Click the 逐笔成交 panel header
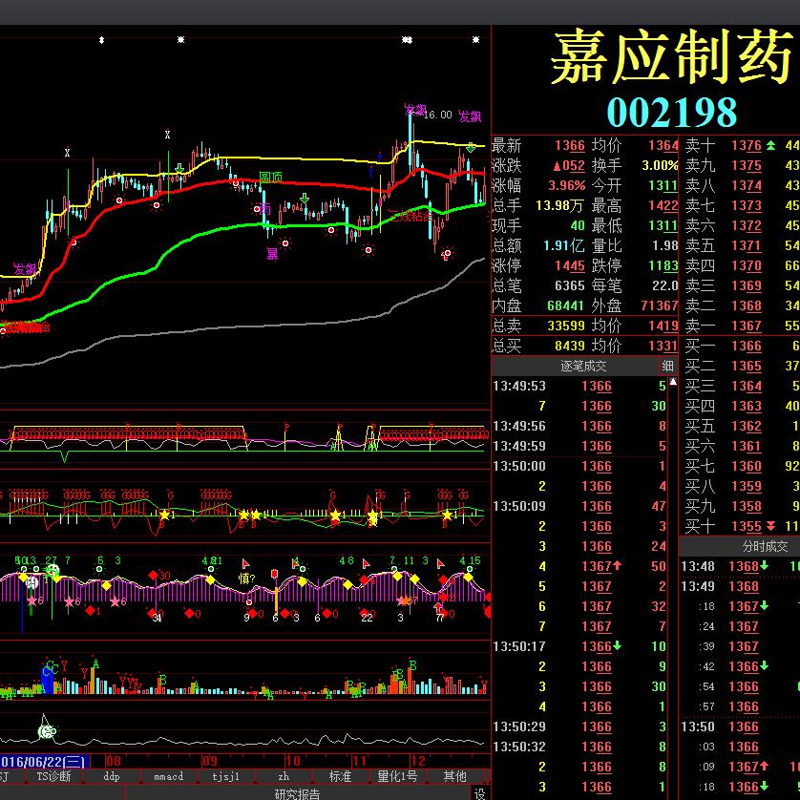Screen dimensions: 800x800 pos(583,366)
